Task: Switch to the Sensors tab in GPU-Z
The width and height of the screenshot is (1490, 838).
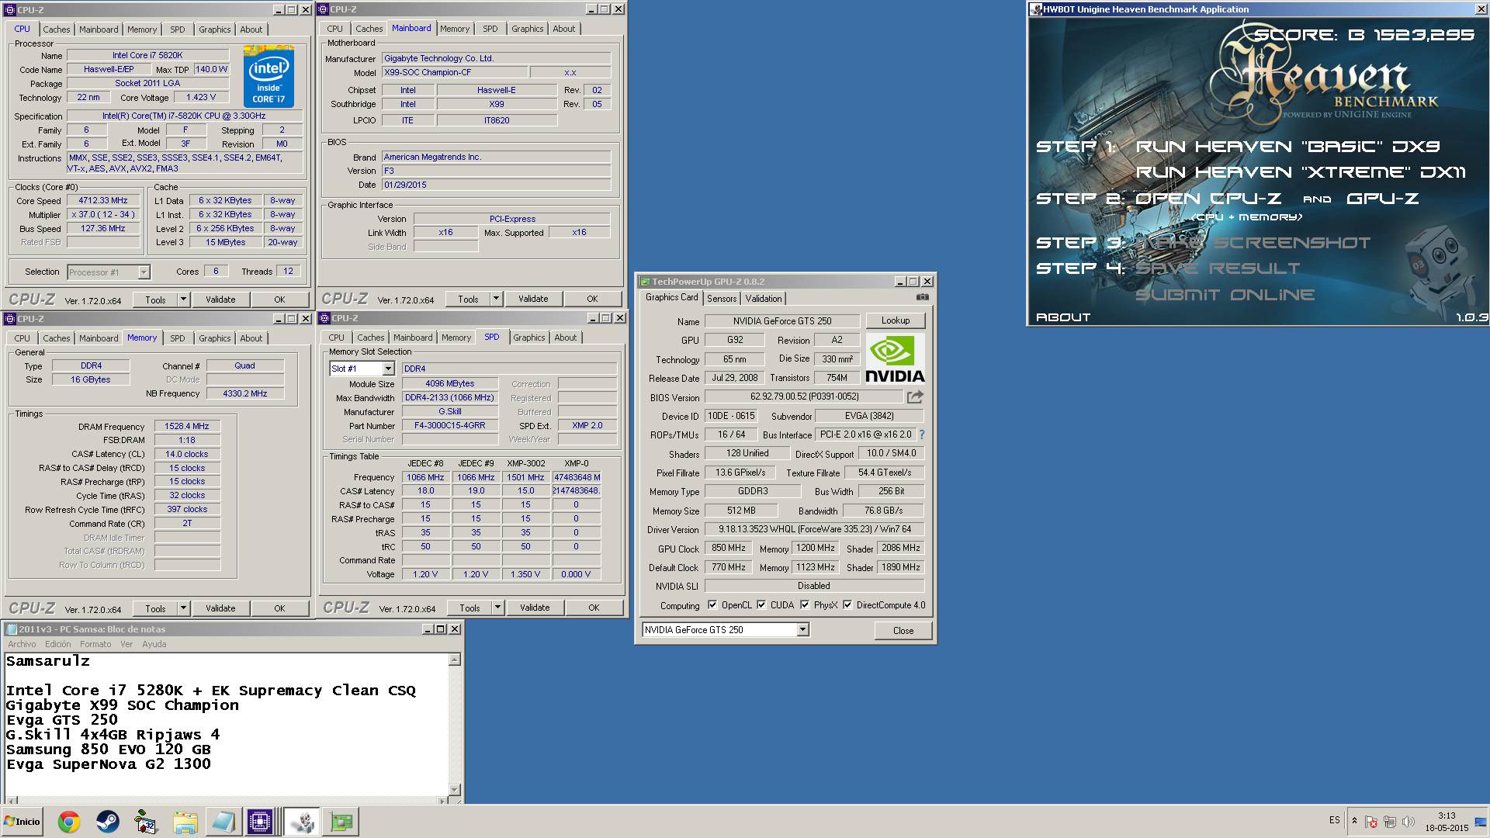Action: 722,299
